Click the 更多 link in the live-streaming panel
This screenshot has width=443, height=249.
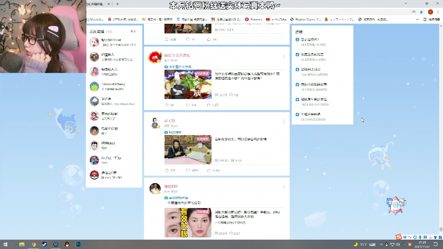(133, 32)
